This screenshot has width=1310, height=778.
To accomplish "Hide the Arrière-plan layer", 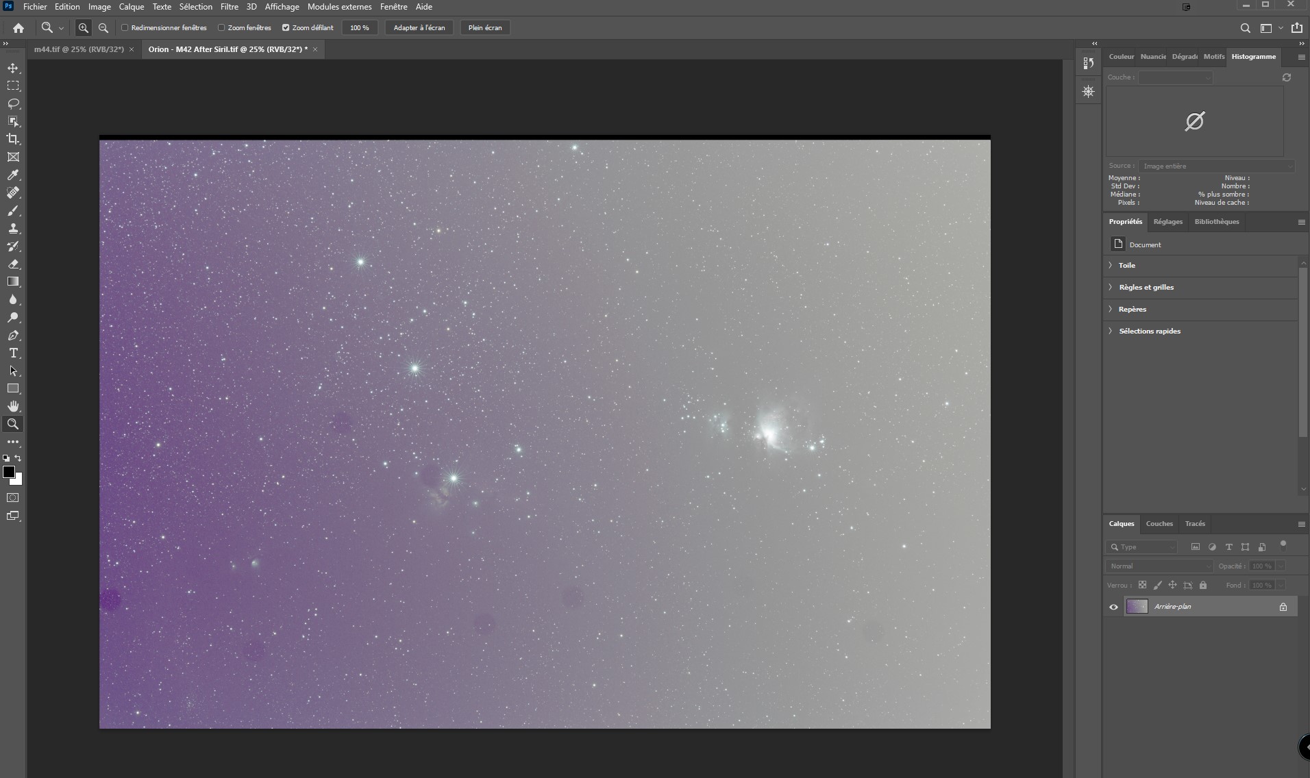I will [1113, 607].
